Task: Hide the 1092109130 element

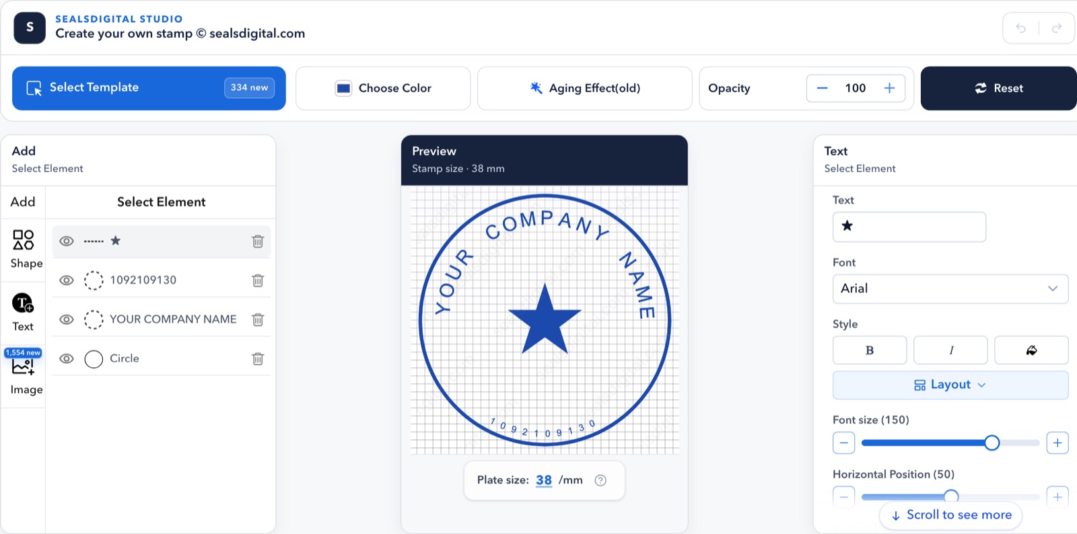Action: point(67,280)
